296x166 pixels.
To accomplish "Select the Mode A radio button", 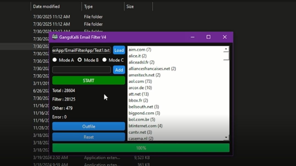I will click(x=54, y=60).
